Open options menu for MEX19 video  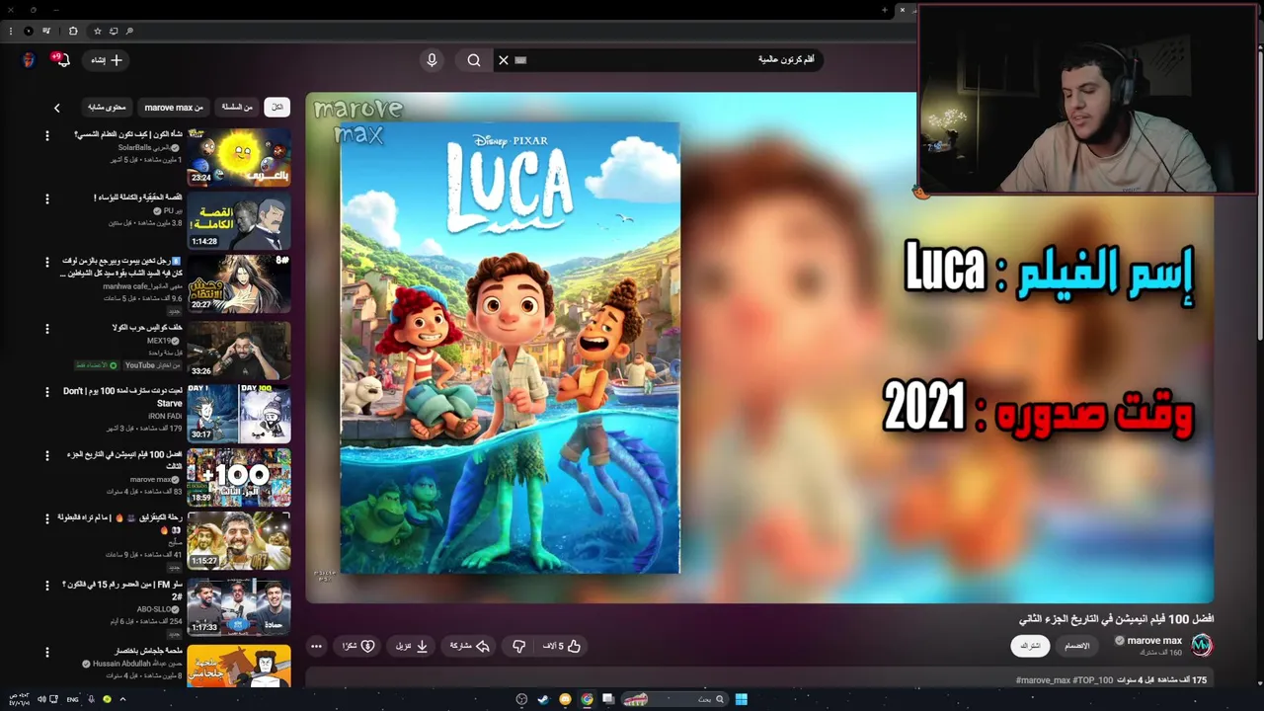[x=46, y=327]
